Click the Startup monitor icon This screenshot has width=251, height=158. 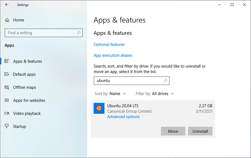pos(7,126)
